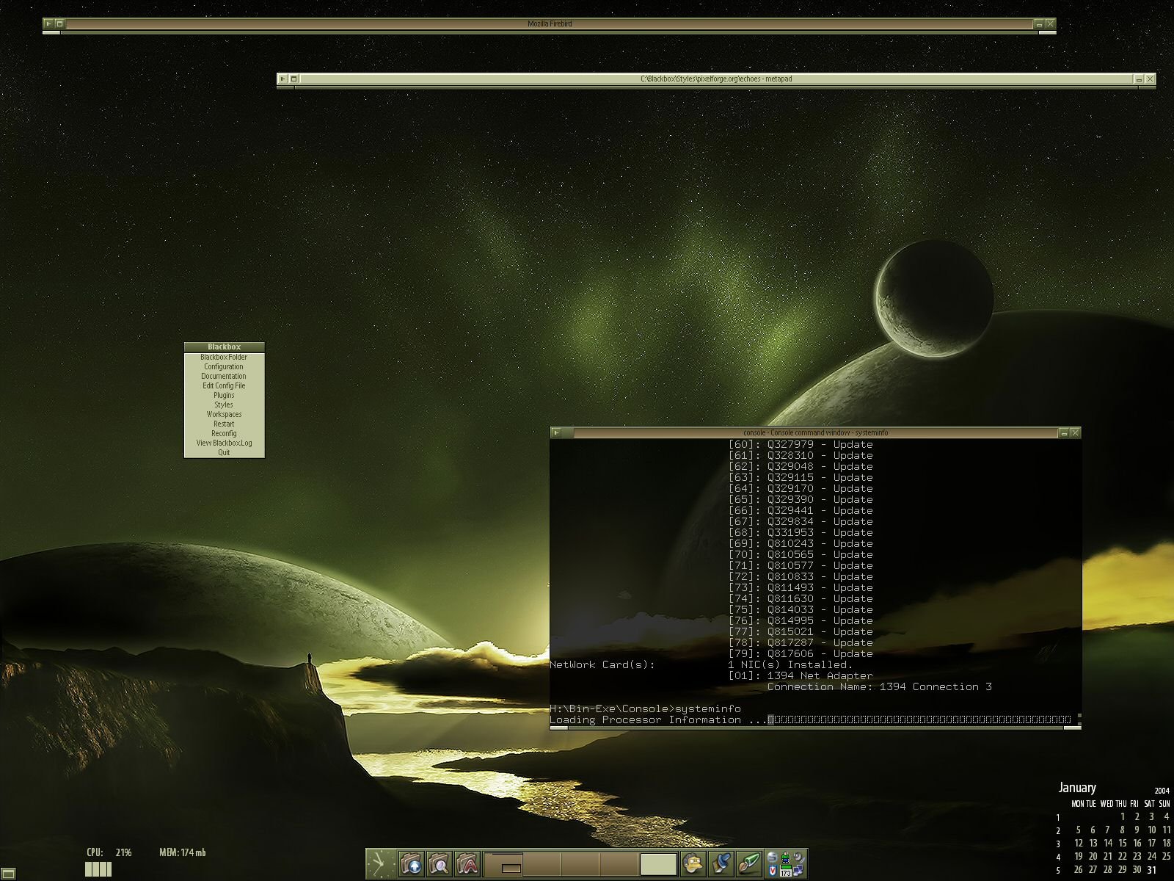
Task: Choose Edit Config File
Action: [224, 385]
